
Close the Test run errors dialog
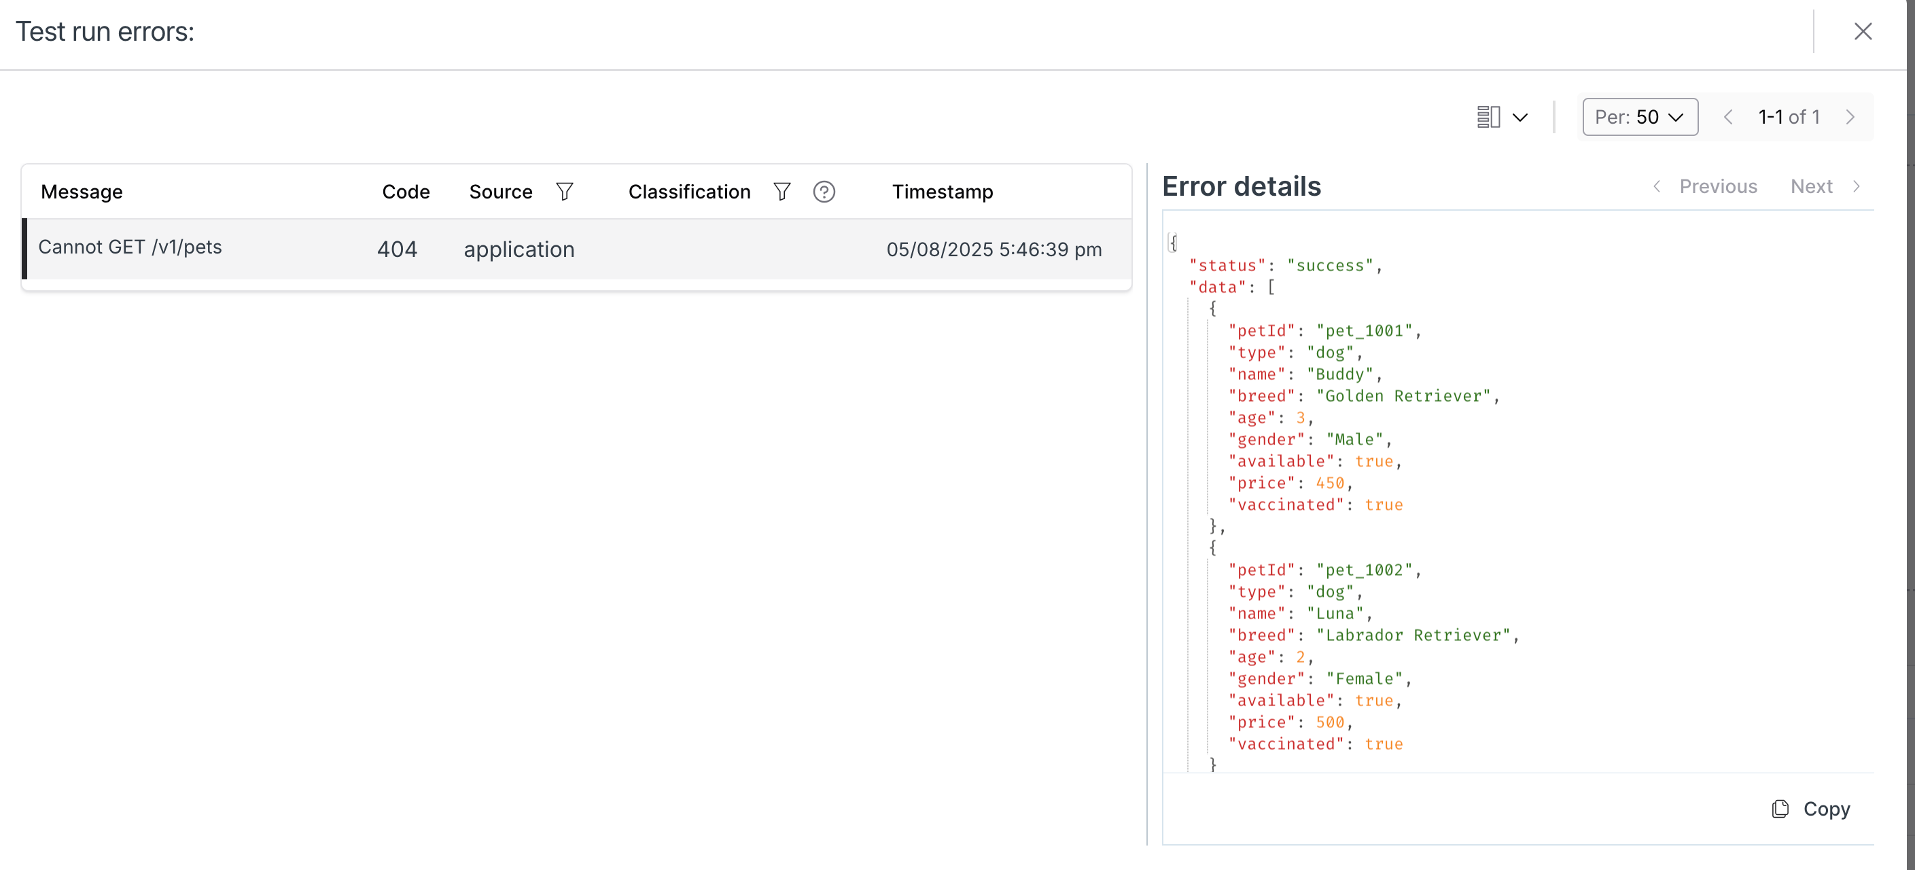click(x=1862, y=31)
